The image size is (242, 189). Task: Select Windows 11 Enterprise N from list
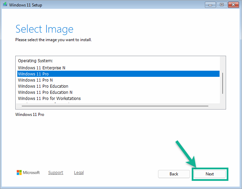(x=118, y=68)
